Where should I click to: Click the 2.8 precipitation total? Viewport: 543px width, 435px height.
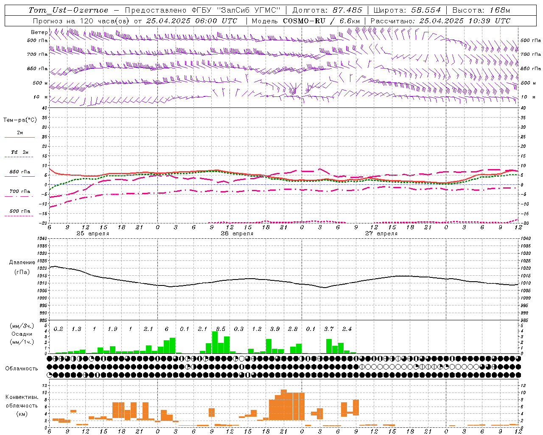pos(293,329)
